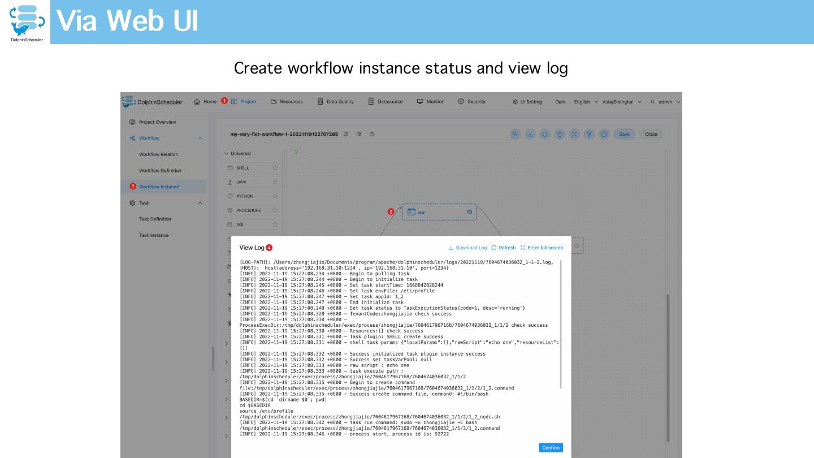Click the log panel vertical scrollbar
This screenshot has height=458, width=814.
[561, 325]
